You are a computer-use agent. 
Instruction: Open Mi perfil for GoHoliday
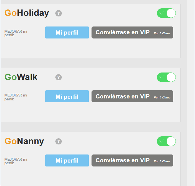67,33
